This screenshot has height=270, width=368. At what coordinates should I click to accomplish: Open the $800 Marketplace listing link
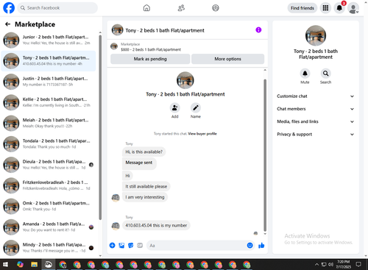[151, 49]
